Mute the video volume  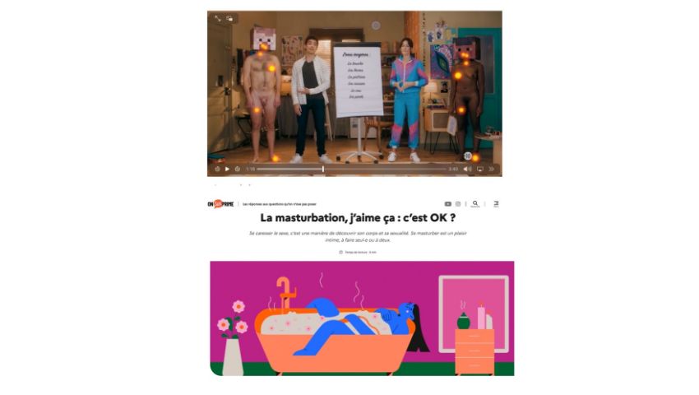(467, 170)
